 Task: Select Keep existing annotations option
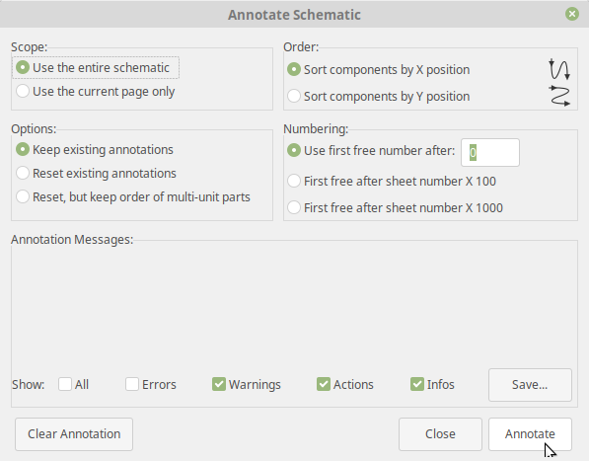click(x=95, y=149)
